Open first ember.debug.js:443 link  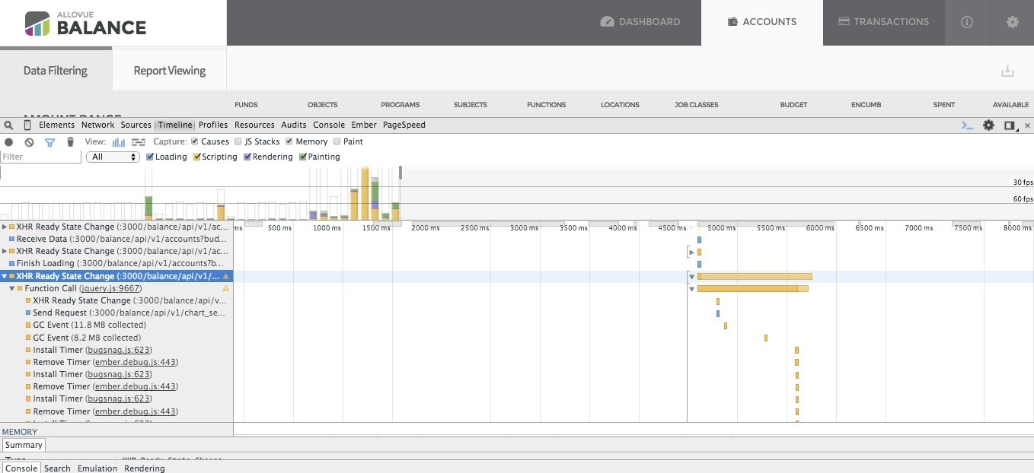pyautogui.click(x=136, y=362)
